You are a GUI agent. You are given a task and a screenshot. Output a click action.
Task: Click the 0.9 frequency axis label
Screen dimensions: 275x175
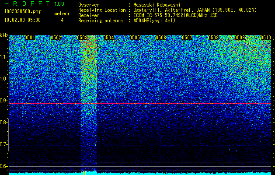point(3,101)
